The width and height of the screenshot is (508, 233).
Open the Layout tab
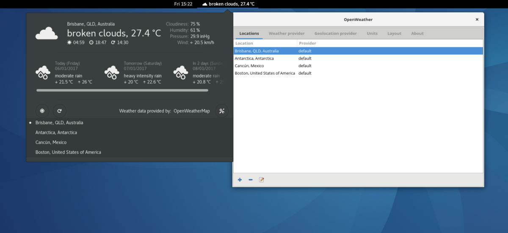coord(394,33)
